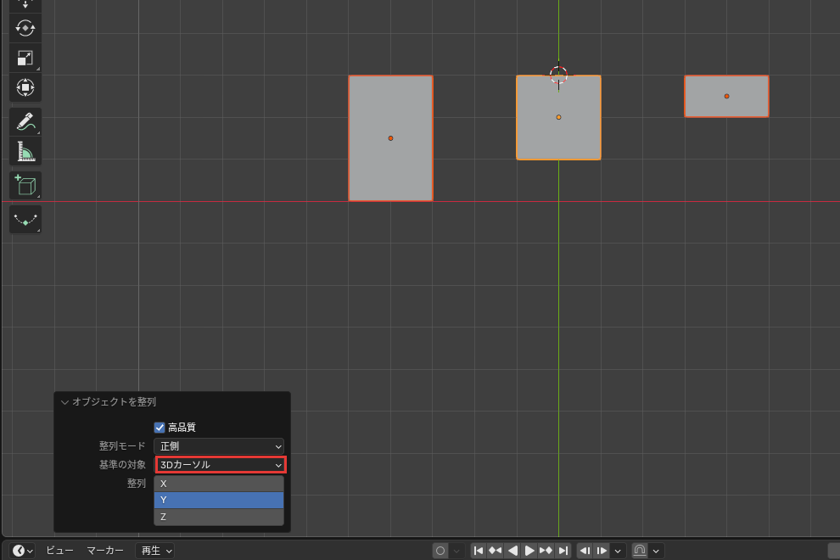840x560 pixels.
Task: Select the Rotate tool
Action: pos(25,28)
